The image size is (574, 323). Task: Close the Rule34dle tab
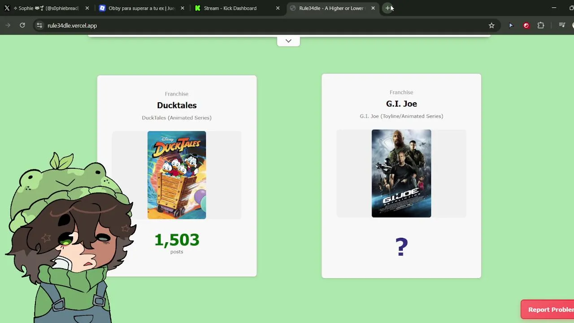(x=373, y=8)
